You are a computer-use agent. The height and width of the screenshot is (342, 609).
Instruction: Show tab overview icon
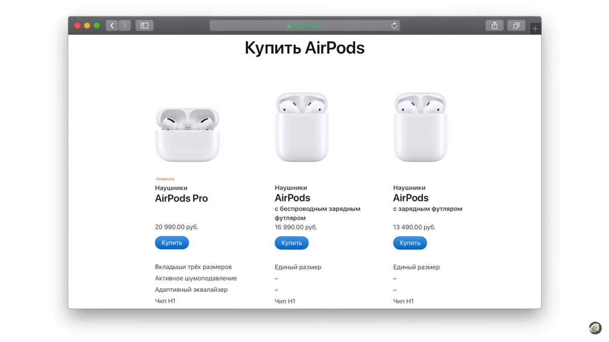pos(516,25)
